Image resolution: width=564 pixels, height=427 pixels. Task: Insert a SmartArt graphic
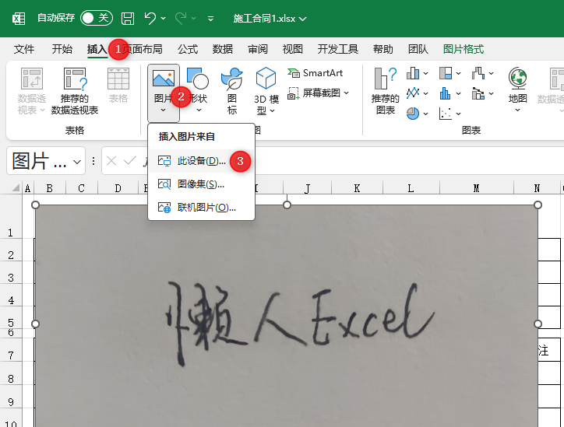(x=315, y=73)
